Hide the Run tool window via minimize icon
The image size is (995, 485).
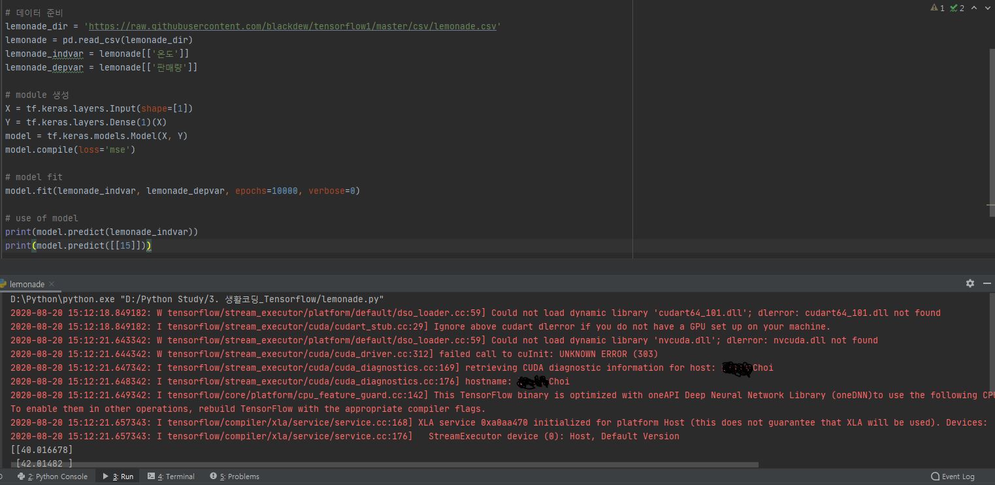click(987, 283)
